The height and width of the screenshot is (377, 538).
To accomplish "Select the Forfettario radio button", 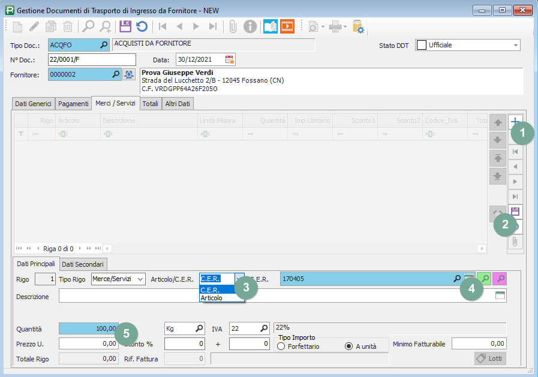I will point(281,346).
